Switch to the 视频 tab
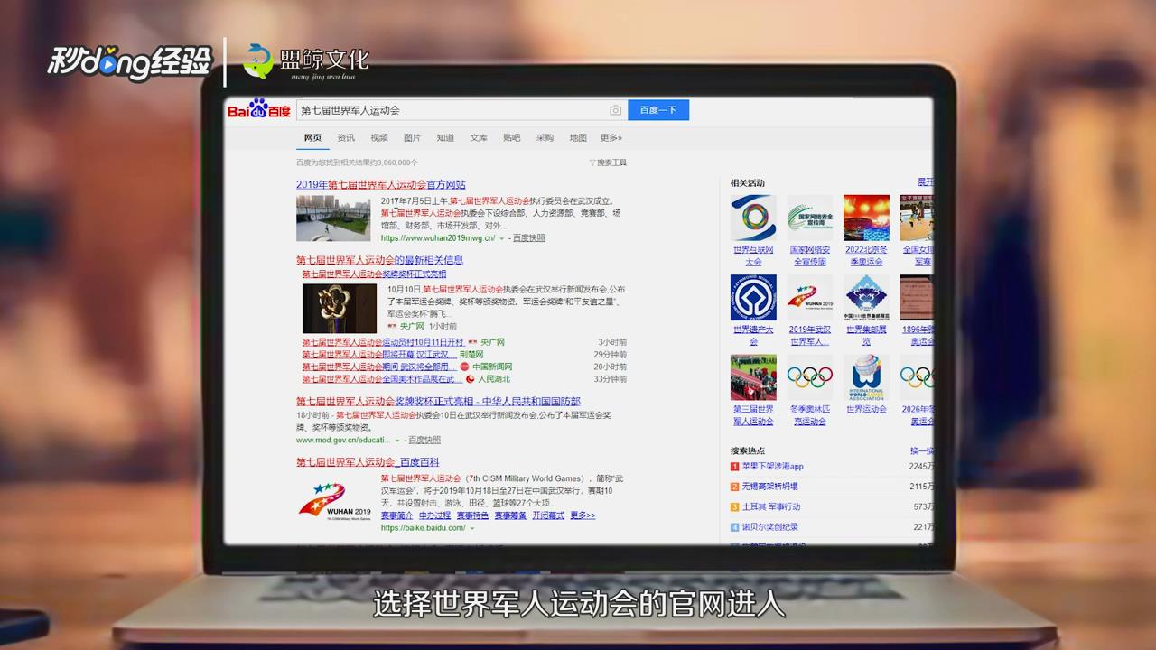The width and height of the screenshot is (1156, 650). 379,138
